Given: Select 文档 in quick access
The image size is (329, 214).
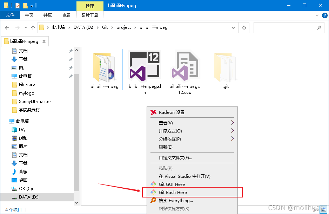Looking at the screenshot, I should 23,51.
